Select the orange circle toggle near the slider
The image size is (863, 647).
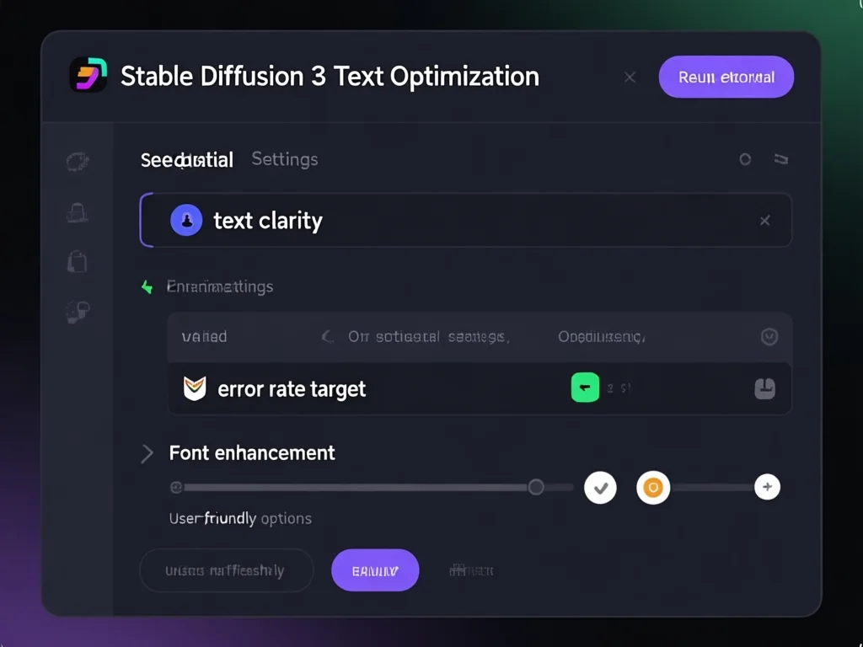pos(652,487)
